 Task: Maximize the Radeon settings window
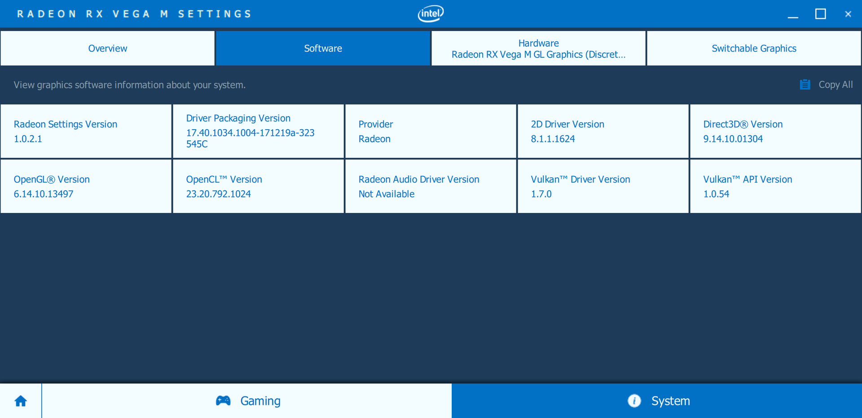820,14
